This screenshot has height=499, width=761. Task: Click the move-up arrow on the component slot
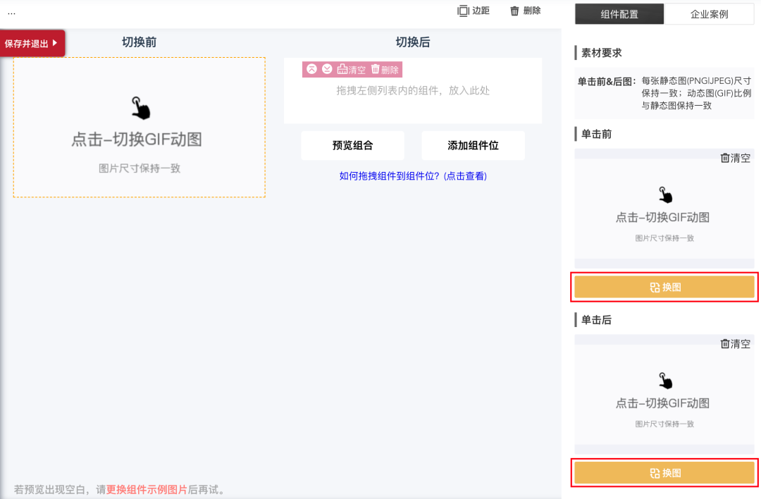tap(311, 69)
